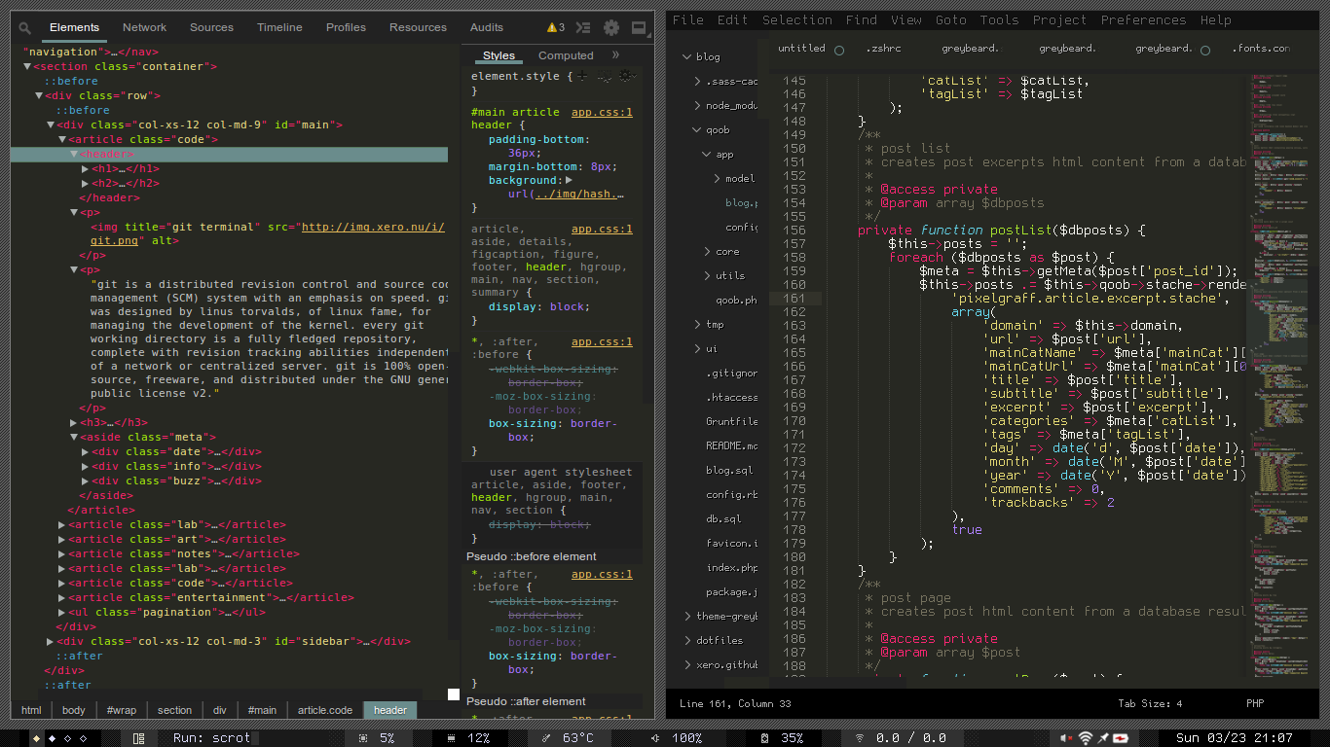
Task: Click Line 161, Column 33 status text
Action: (735, 703)
